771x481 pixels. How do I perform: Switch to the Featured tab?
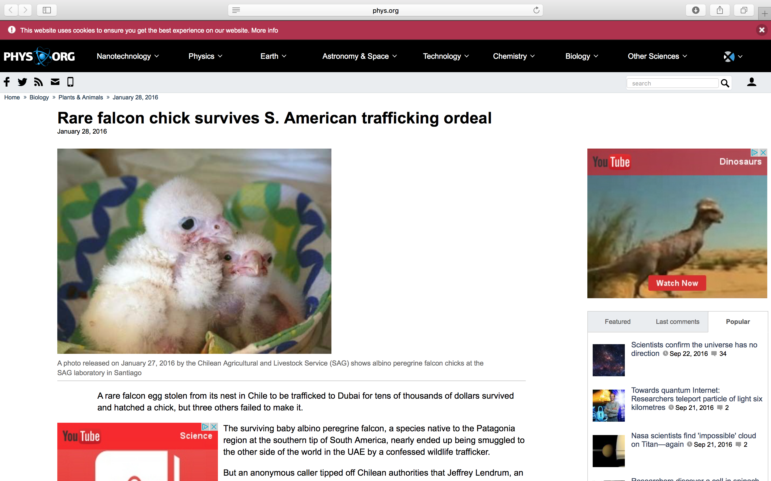pyautogui.click(x=617, y=322)
